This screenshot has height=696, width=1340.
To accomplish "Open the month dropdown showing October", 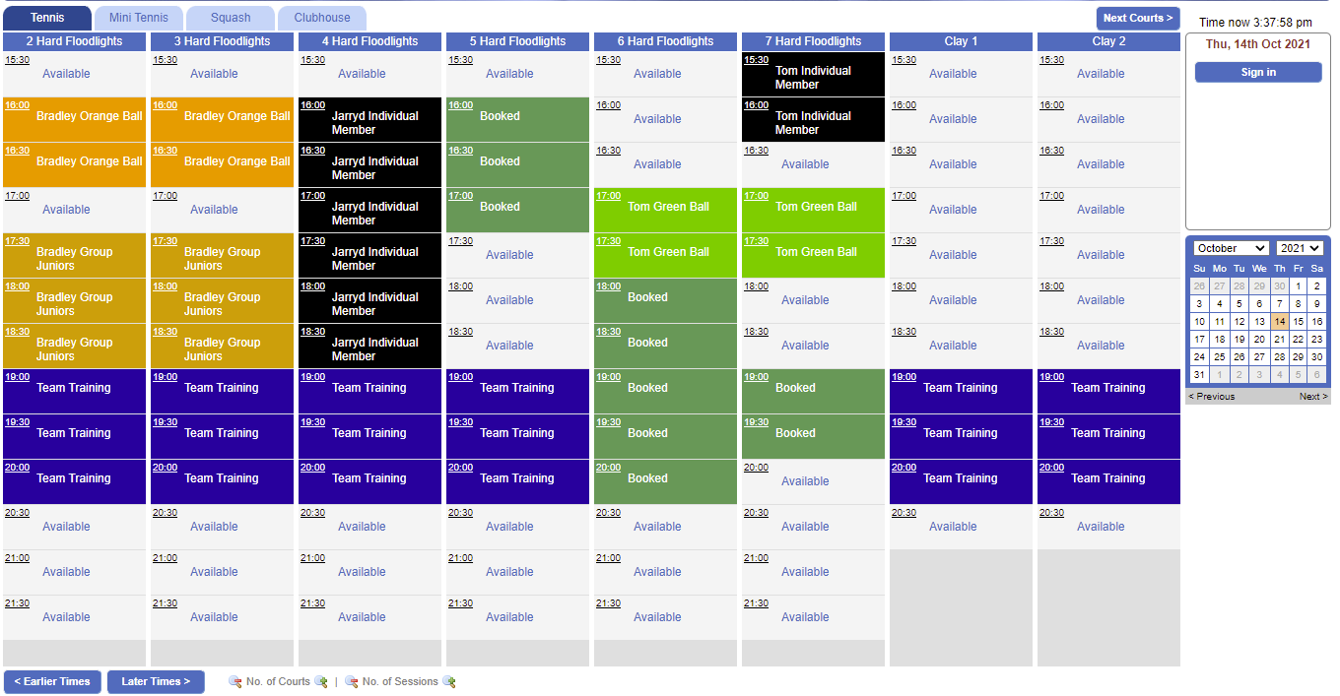I will pos(1230,247).
